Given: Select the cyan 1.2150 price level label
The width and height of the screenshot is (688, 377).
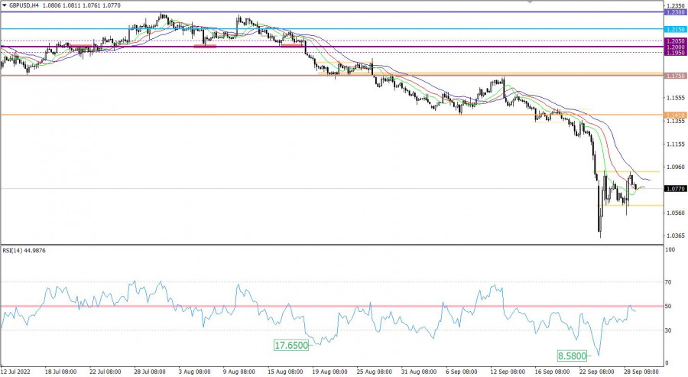Looking at the screenshot, I should (x=675, y=29).
